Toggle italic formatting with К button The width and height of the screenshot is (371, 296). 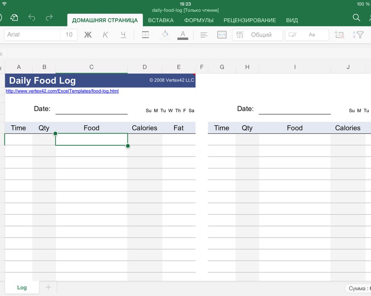(105, 35)
